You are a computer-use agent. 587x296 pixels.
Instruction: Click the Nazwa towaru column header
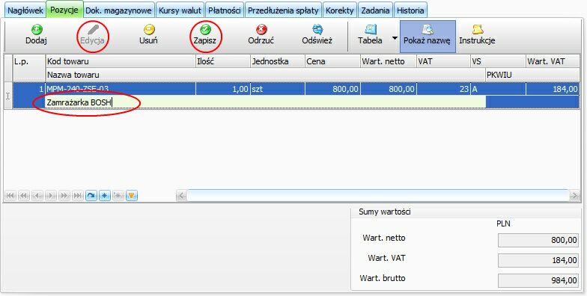coord(265,75)
